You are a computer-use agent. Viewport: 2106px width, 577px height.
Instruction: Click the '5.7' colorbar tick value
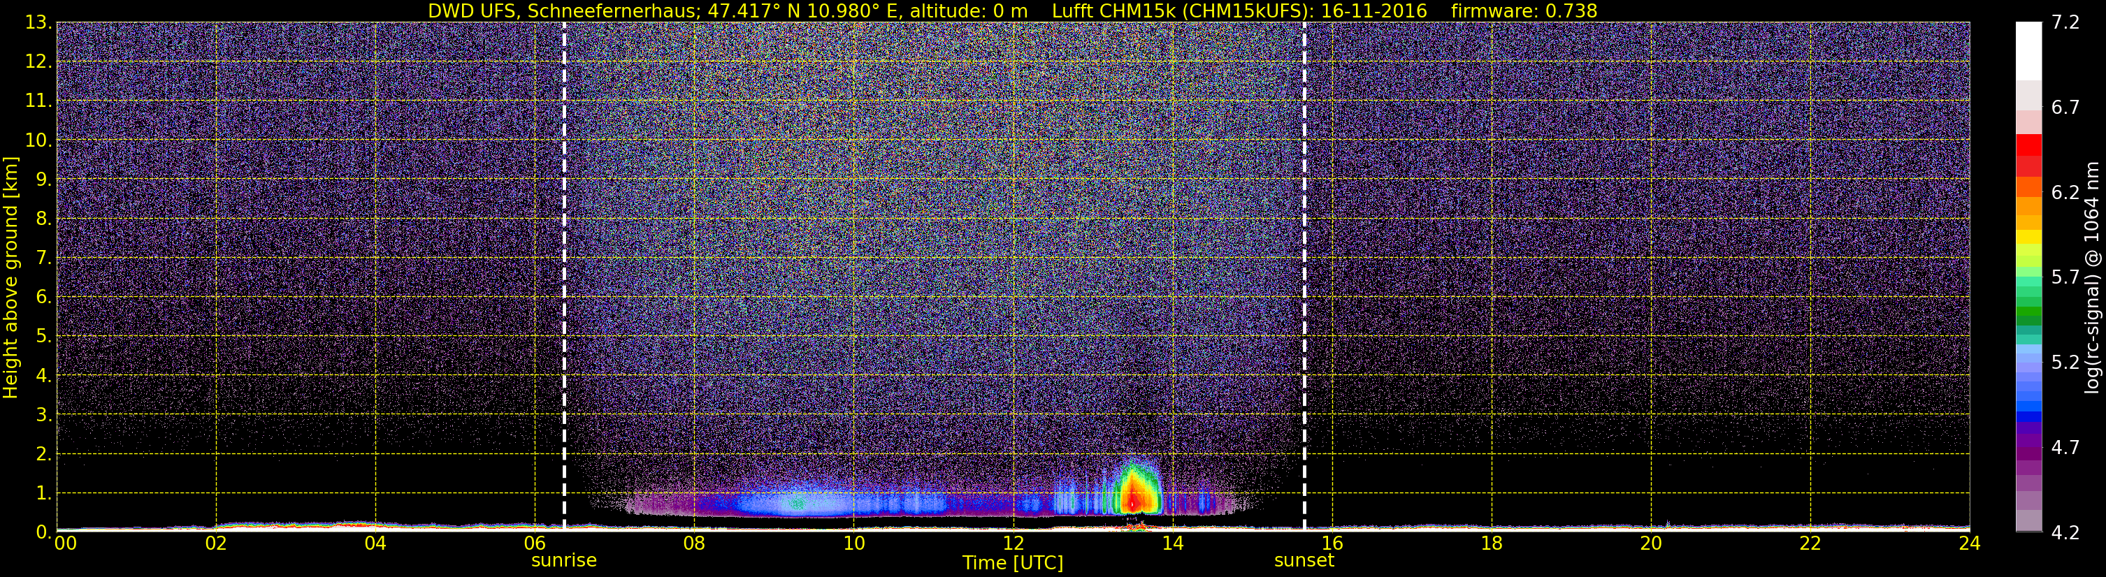point(2065,278)
